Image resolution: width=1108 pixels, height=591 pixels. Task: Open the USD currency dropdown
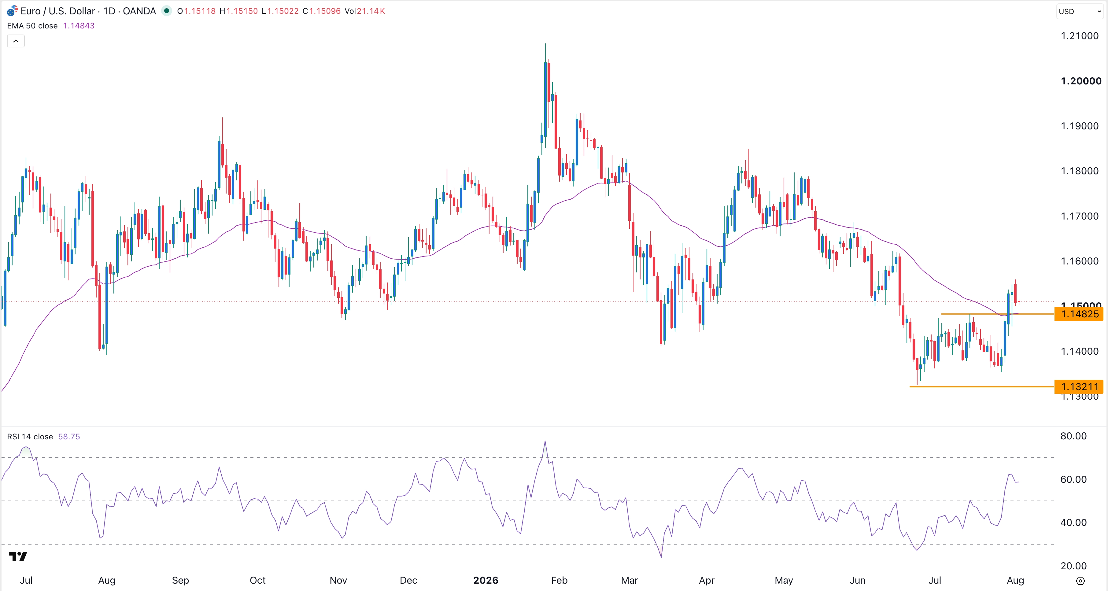[x=1080, y=12]
